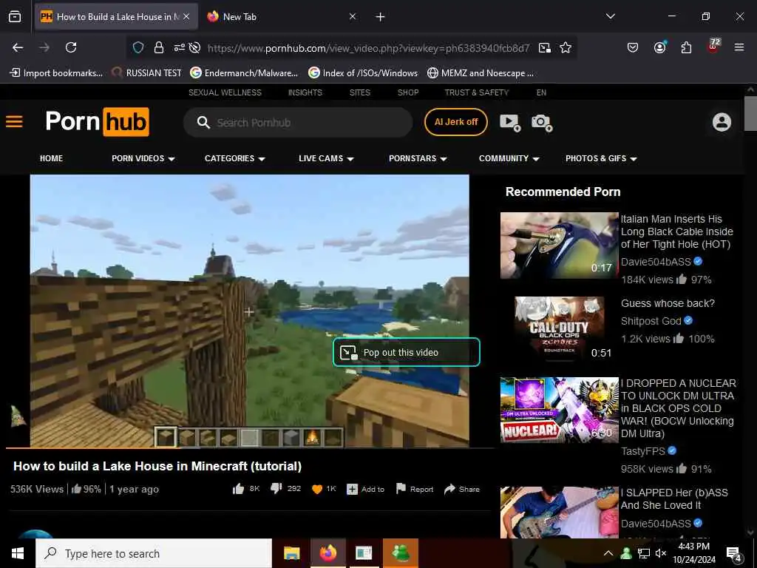Open the tracking protection shield icon
This screenshot has width=757, height=568.
(138, 47)
